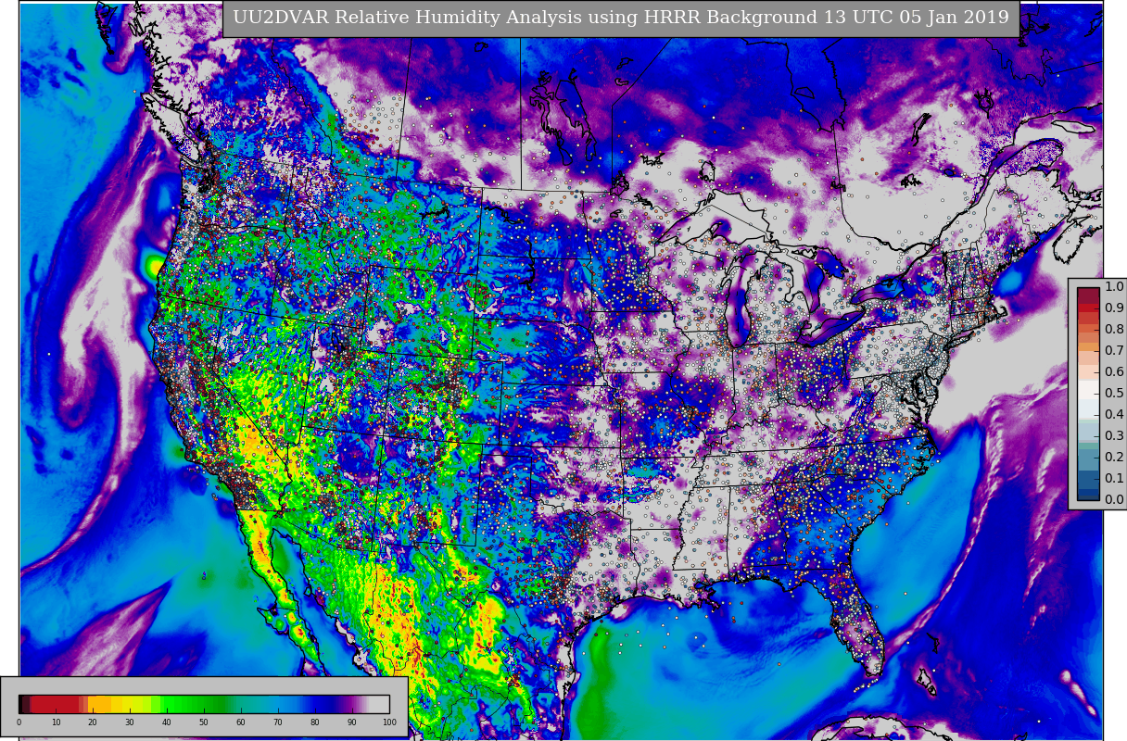1127x741 pixels.
Task: Pick the green band near 50 on humidity colorbar
Action: [x=204, y=704]
